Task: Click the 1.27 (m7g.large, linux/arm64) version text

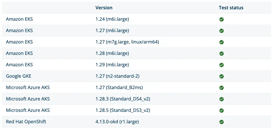Action: [127, 42]
